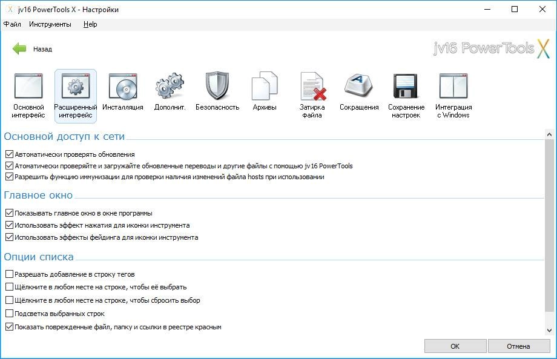Image resolution: width=557 pixels, height=359 pixels.
Task: Open the Help menu
Action: pos(90,24)
